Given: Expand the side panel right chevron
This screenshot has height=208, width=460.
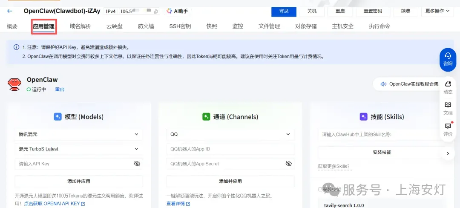Looking at the screenshot, I should pyautogui.click(x=448, y=153).
